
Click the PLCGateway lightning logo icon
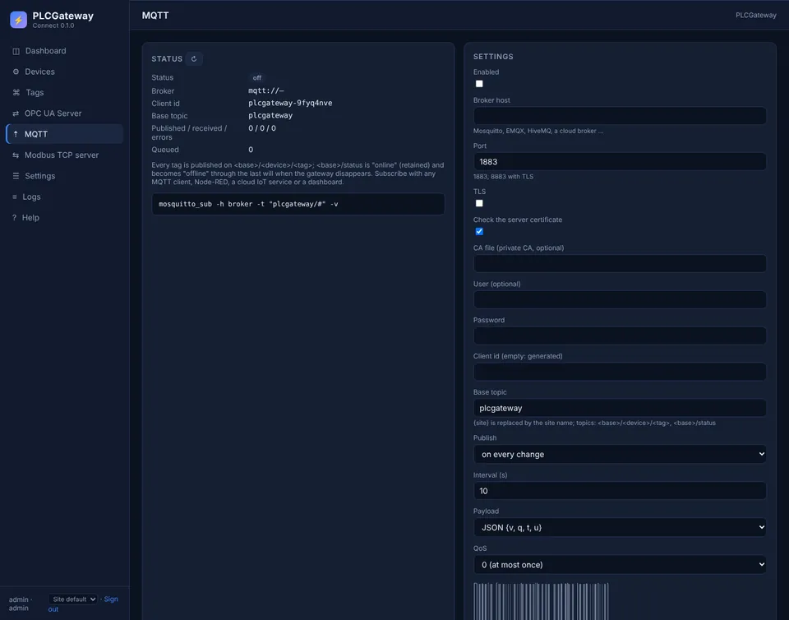(19, 20)
